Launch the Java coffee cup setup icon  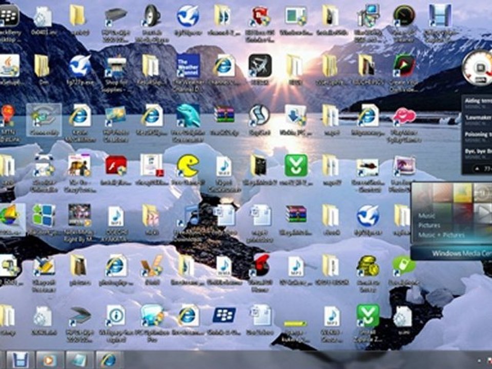(9, 65)
